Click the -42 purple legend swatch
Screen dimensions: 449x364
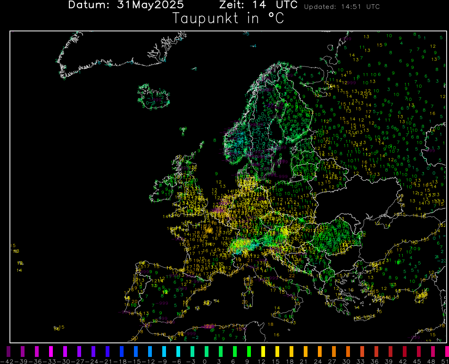click(x=8, y=351)
